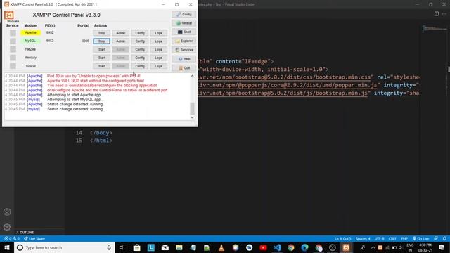The width and height of the screenshot is (450, 253).
Task: Open Microsoft Edge from taskbar
Action: pos(304,247)
